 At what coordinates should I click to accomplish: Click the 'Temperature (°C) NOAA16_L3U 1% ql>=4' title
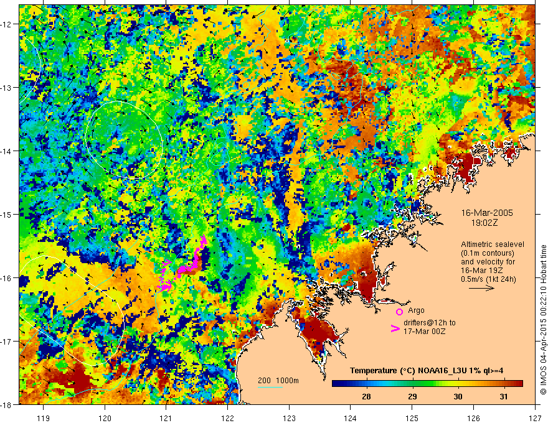point(427,371)
